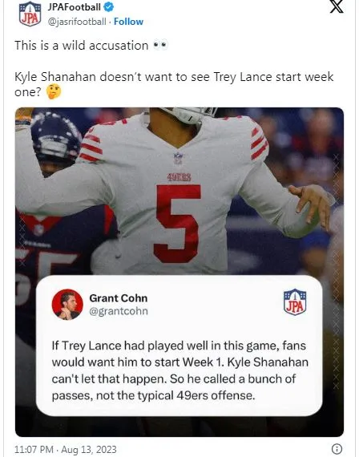Open the 11:07 PM Aug 13, 2023 timestamp

tap(65, 449)
